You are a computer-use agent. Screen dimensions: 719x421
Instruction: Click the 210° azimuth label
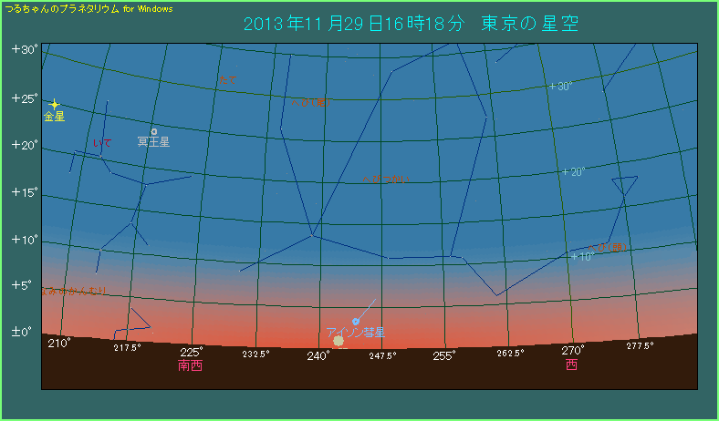click(59, 344)
